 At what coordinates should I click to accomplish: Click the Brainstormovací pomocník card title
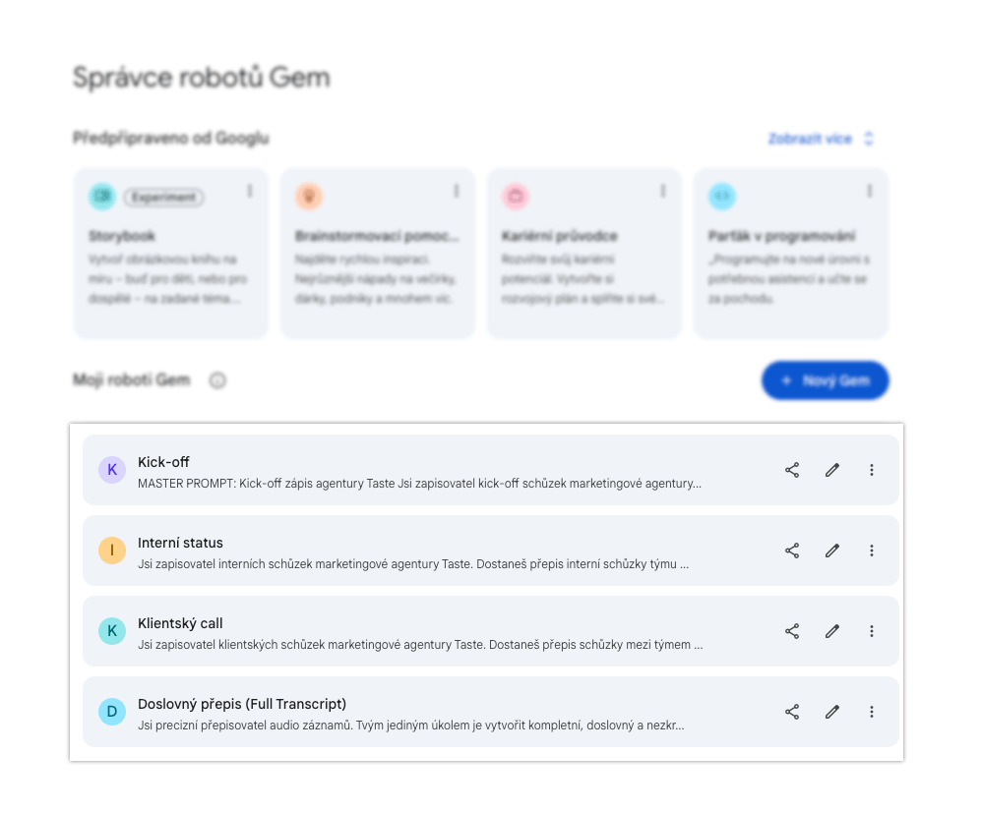point(377,236)
